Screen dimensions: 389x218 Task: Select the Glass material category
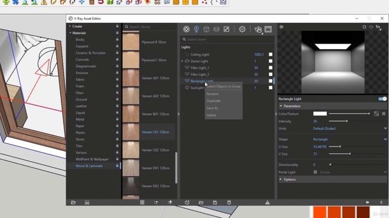(80, 93)
